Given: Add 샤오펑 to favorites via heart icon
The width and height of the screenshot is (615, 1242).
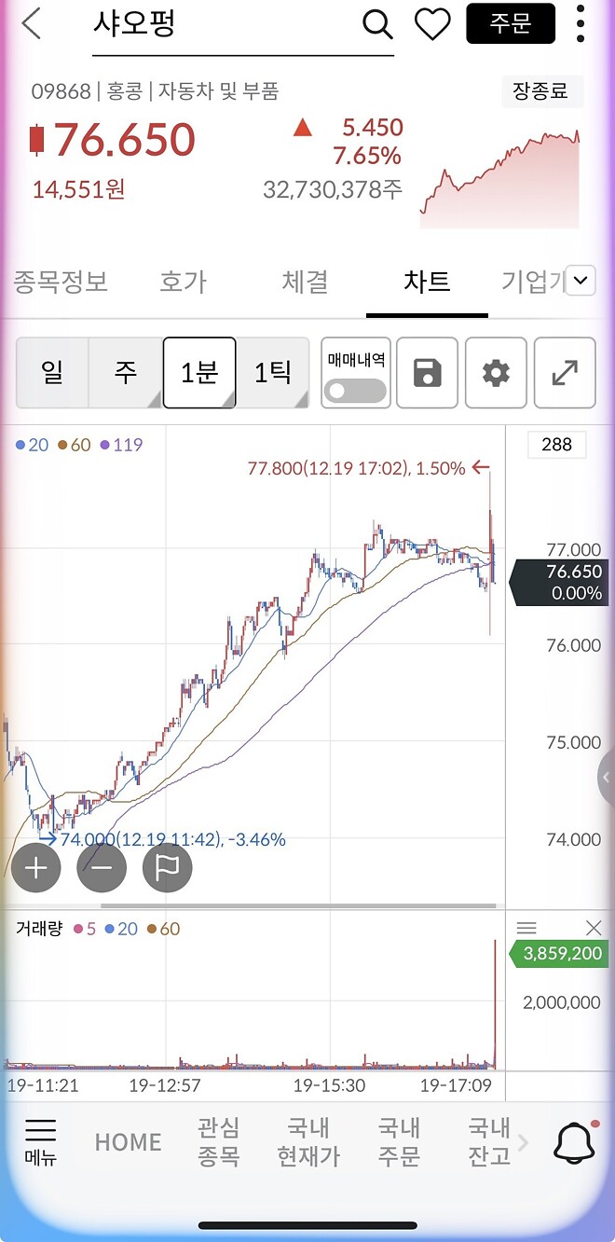Looking at the screenshot, I should click(x=431, y=24).
